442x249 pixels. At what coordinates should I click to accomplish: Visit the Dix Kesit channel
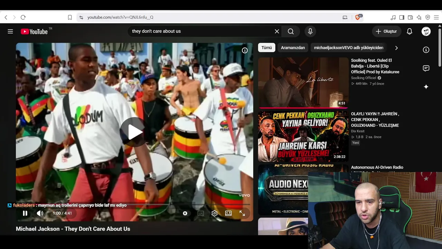coord(358,131)
